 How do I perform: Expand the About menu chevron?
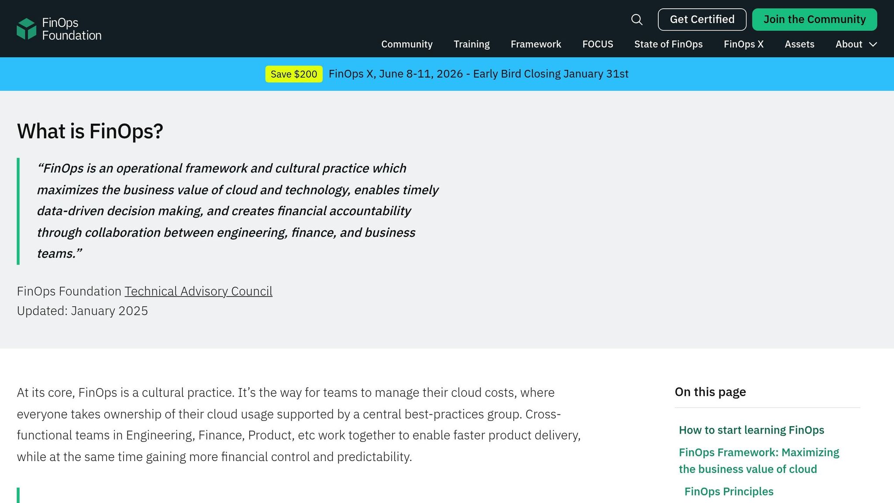click(x=873, y=45)
